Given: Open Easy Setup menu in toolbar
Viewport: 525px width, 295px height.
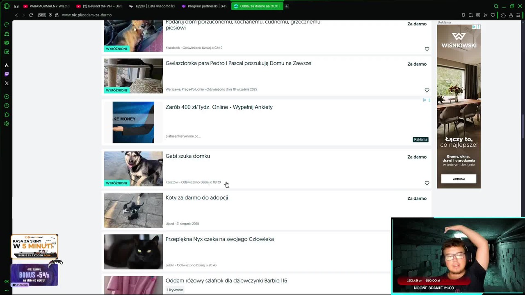Looking at the screenshot, I should point(518,15).
